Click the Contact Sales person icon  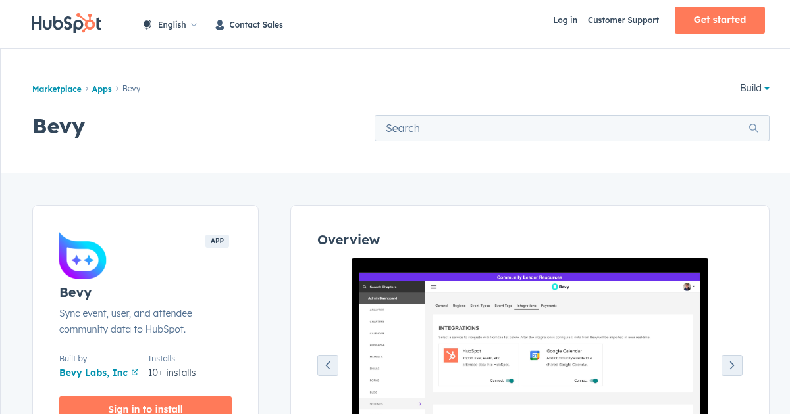coord(219,24)
